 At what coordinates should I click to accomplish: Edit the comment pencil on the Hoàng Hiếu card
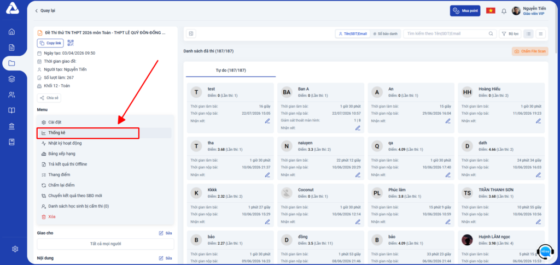[539, 121]
